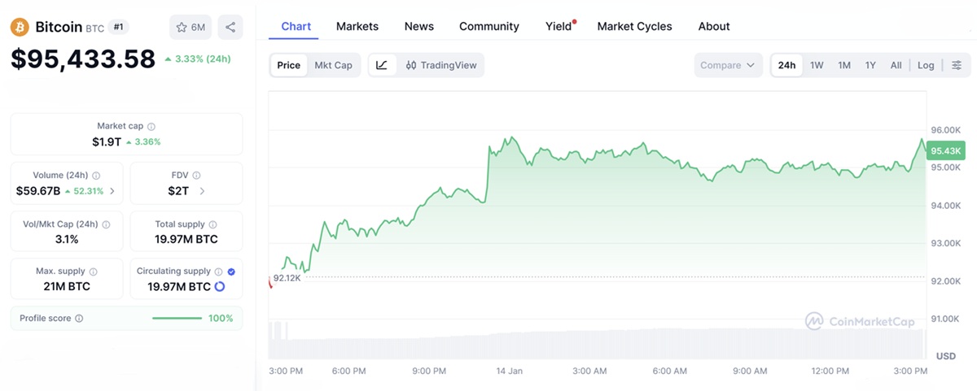Click the $1.9T market cap value
Image resolution: width=977 pixels, height=391 pixels.
click(x=107, y=141)
